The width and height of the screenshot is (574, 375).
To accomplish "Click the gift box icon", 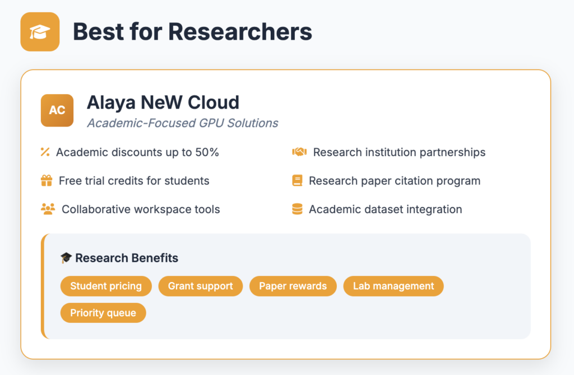I will click(47, 181).
